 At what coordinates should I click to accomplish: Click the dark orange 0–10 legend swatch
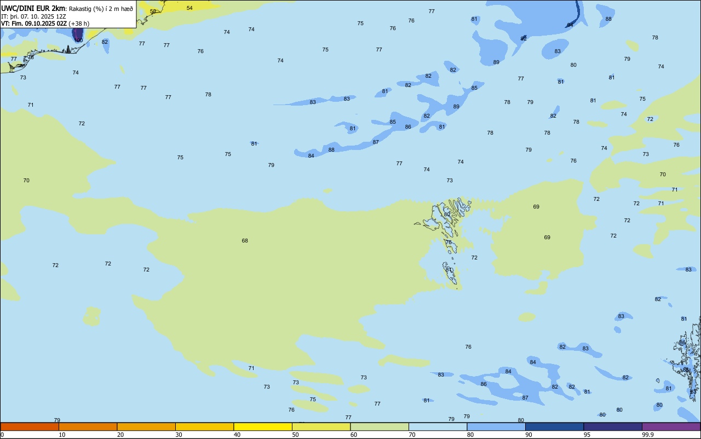[30, 426]
